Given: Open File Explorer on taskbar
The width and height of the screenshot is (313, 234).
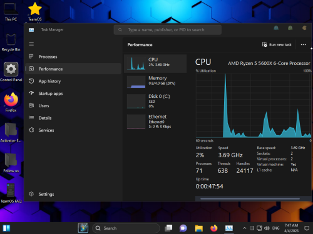Looking at the screenshot, I should coord(198,228).
